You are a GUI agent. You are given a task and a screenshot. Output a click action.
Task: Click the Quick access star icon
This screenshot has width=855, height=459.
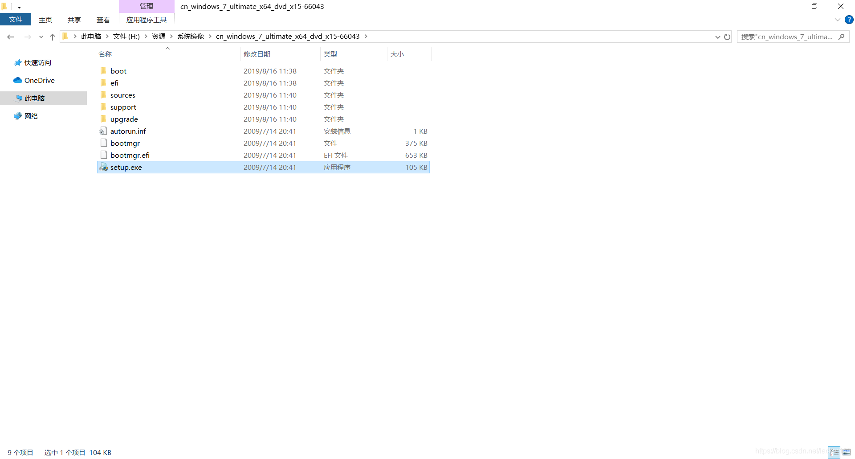[18, 62]
